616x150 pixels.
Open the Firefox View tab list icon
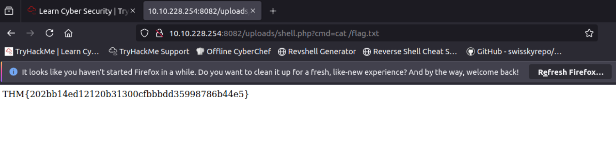(x=9, y=11)
